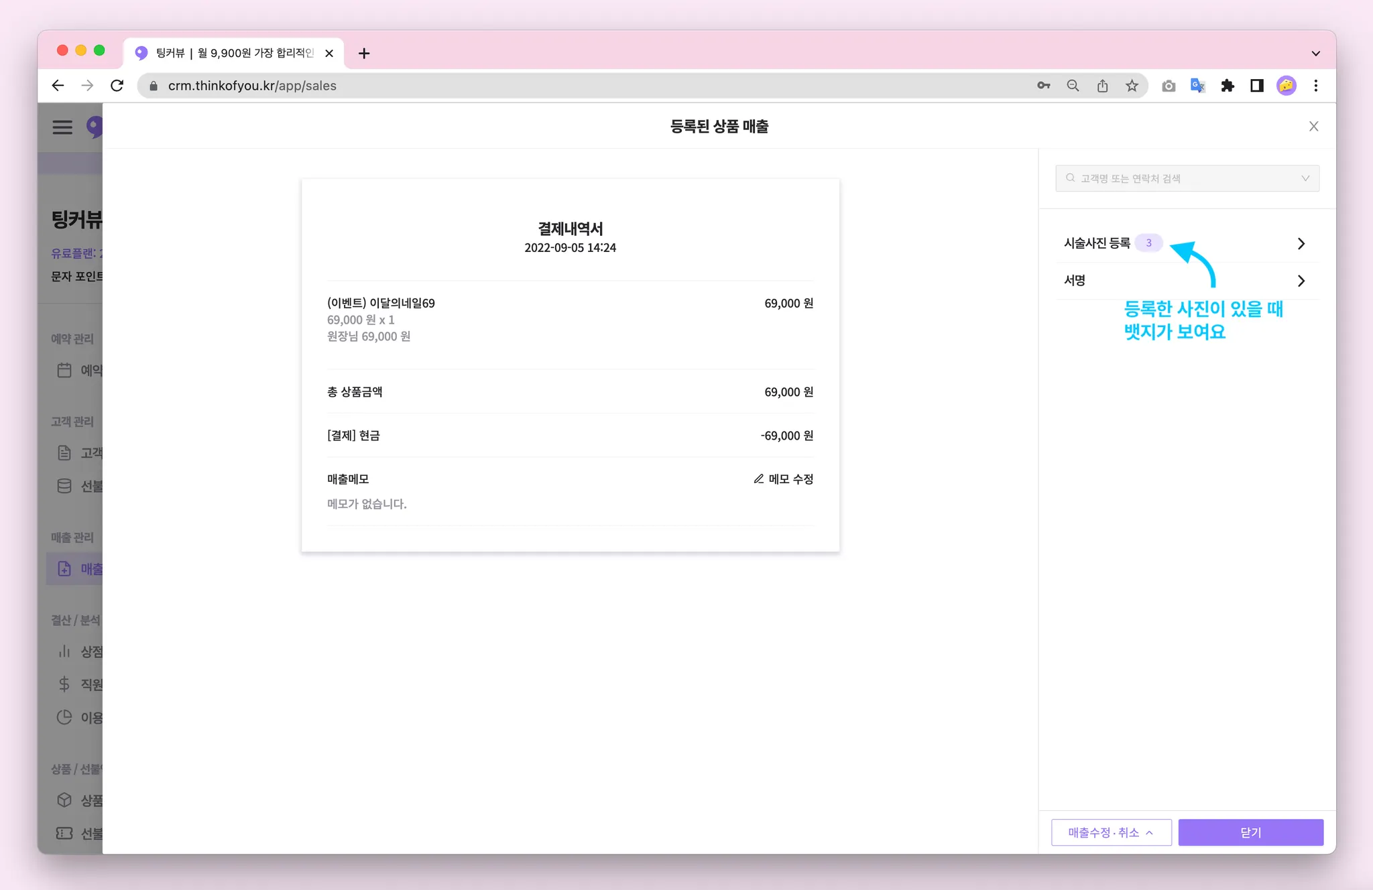
Task: Close the 등록된 상품 매출 dialog with X
Action: [1313, 127]
